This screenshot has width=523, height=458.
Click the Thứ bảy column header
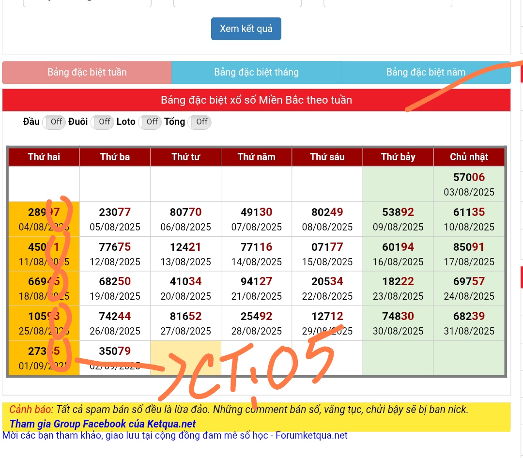[x=398, y=157]
